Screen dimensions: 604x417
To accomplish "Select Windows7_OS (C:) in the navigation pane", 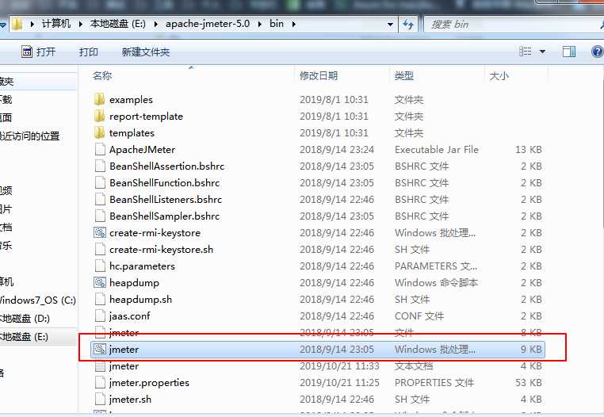I will [38, 300].
